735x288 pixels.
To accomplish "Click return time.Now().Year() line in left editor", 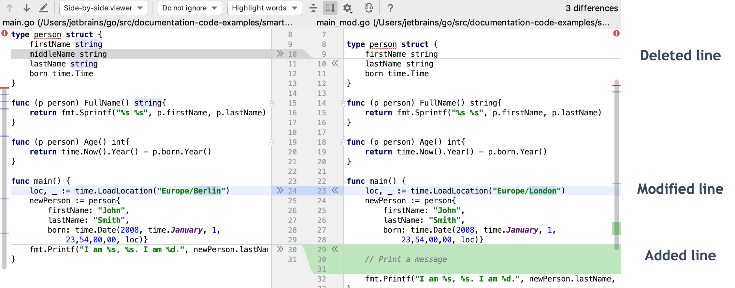I will click(121, 152).
